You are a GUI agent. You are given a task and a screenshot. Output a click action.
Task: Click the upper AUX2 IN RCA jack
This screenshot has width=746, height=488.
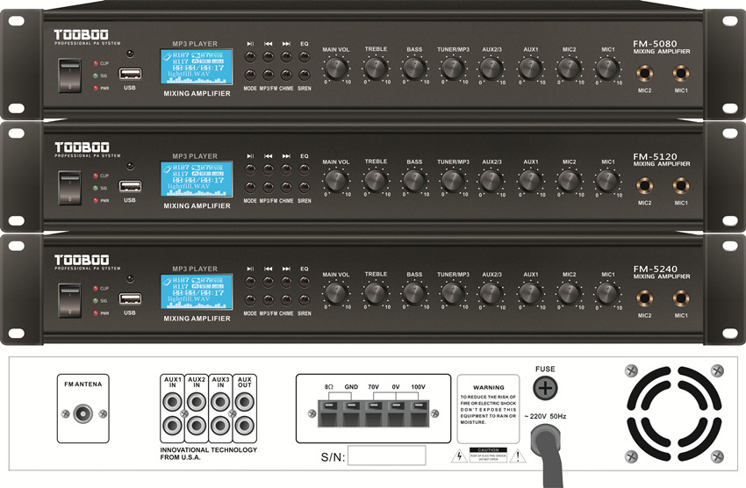pos(196,402)
